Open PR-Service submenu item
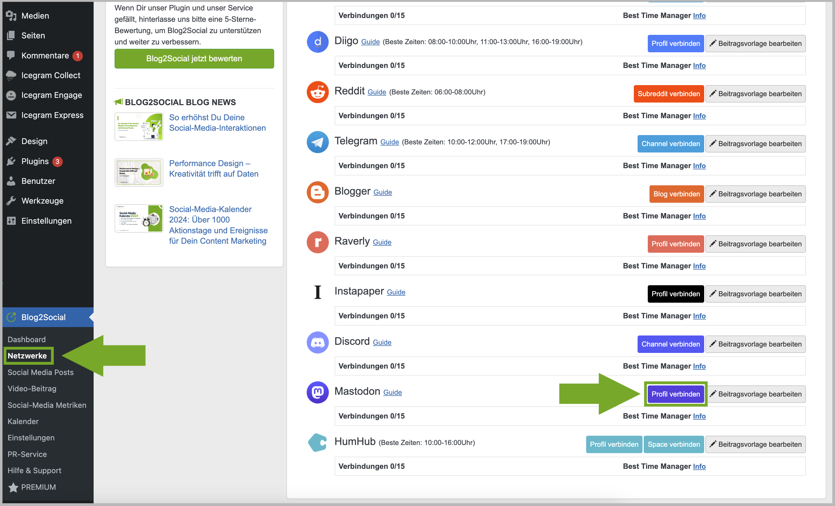This screenshot has width=835, height=506. 27,454
